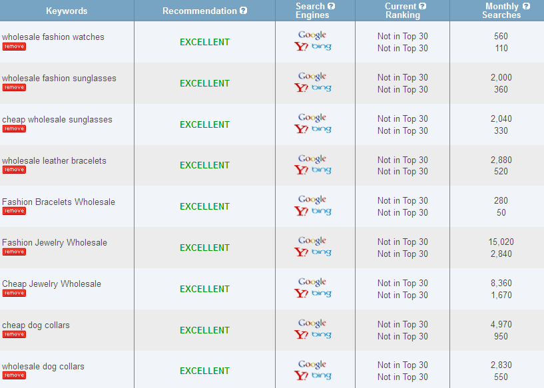The height and width of the screenshot is (388, 544).
Task: Click Yahoo icon in cheap dog collars row
Action: [x=301, y=335]
